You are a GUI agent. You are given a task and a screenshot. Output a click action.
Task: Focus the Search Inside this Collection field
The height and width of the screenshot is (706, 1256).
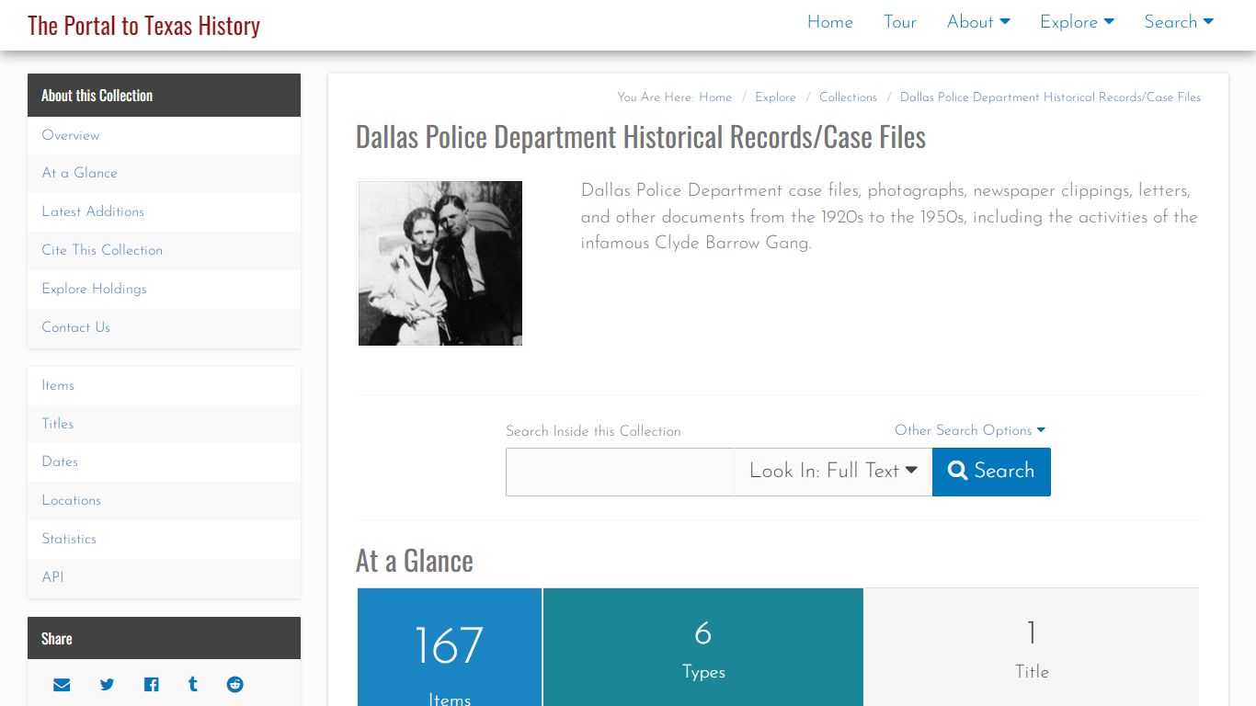620,472
